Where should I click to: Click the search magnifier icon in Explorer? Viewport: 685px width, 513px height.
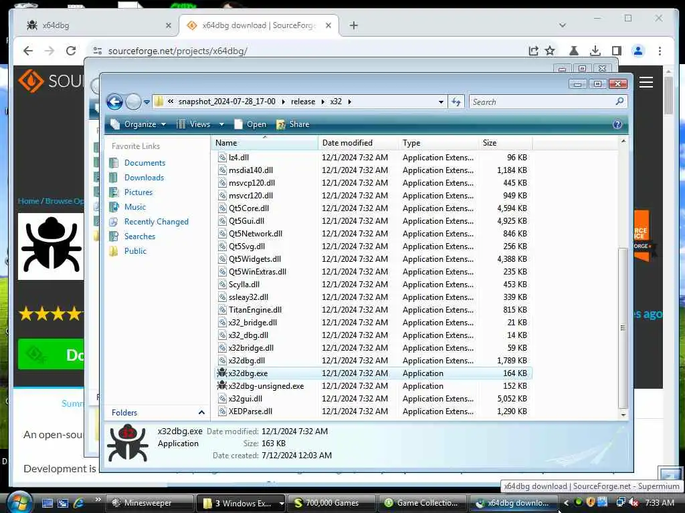coord(619,102)
